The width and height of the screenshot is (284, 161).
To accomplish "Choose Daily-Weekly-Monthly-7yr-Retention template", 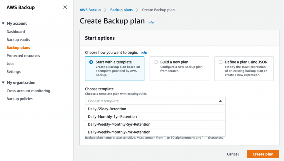I will (x=119, y=132).
